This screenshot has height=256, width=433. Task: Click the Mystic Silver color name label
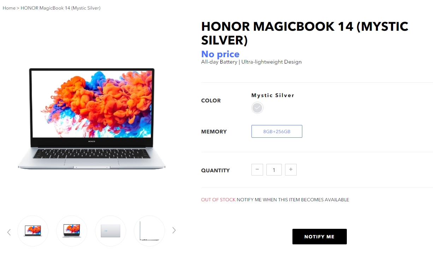[273, 95]
